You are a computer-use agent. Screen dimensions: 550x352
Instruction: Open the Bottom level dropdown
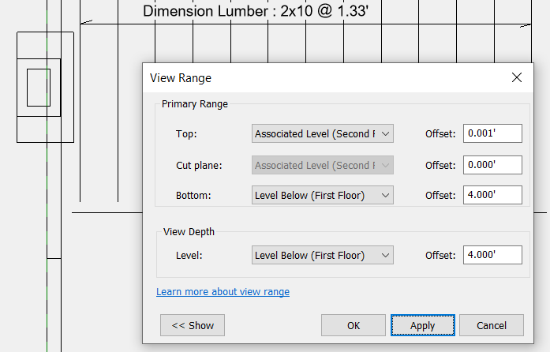click(322, 195)
